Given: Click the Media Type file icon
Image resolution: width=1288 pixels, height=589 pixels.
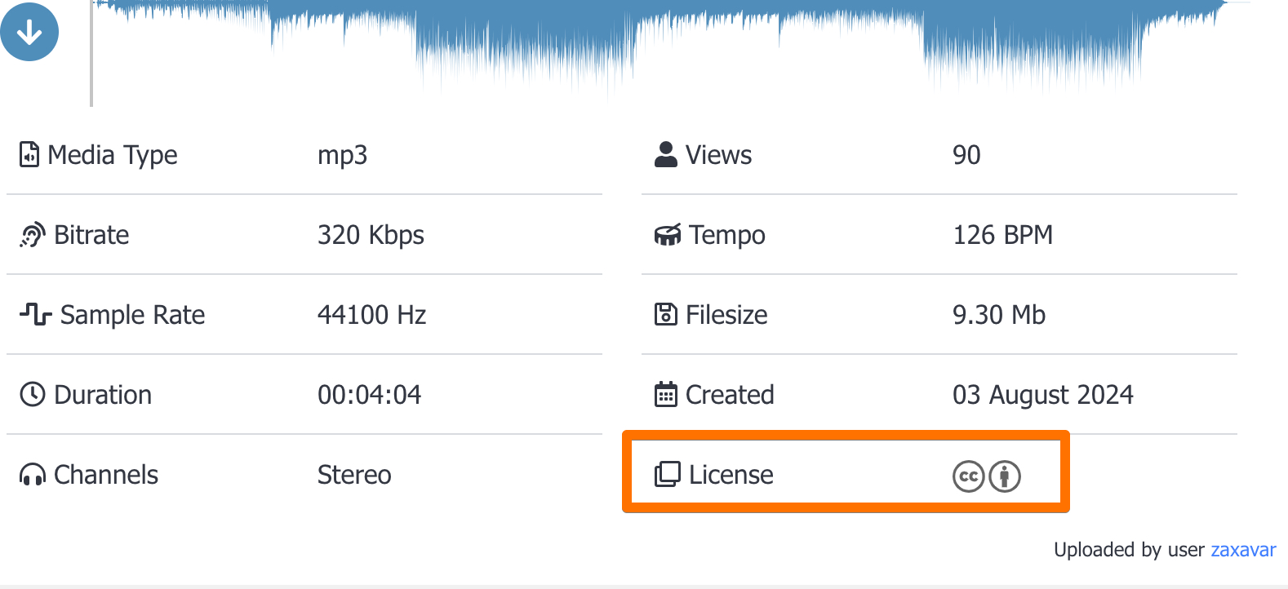Looking at the screenshot, I should (29, 154).
